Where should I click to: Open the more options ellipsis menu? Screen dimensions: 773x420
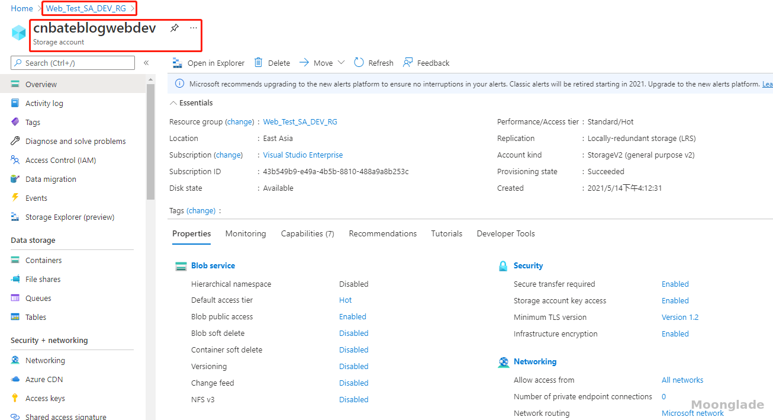coord(194,28)
